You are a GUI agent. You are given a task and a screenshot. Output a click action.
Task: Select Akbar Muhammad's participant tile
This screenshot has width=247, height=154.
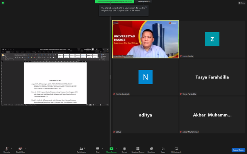pyautogui.click(x=212, y=115)
